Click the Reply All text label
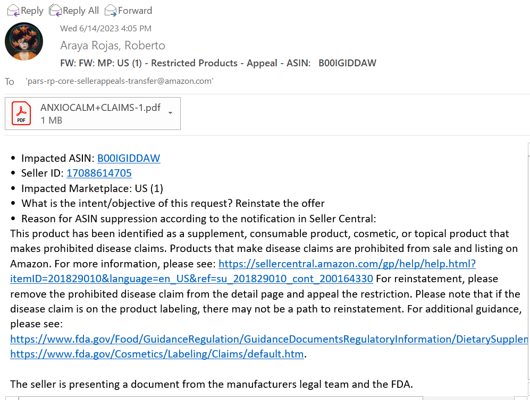The image size is (530, 400). (81, 11)
